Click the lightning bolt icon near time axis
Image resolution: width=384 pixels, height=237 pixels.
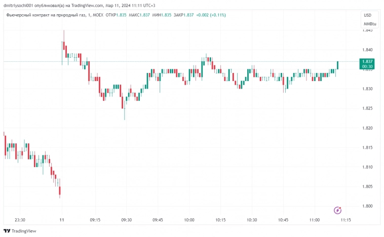pos(338,210)
